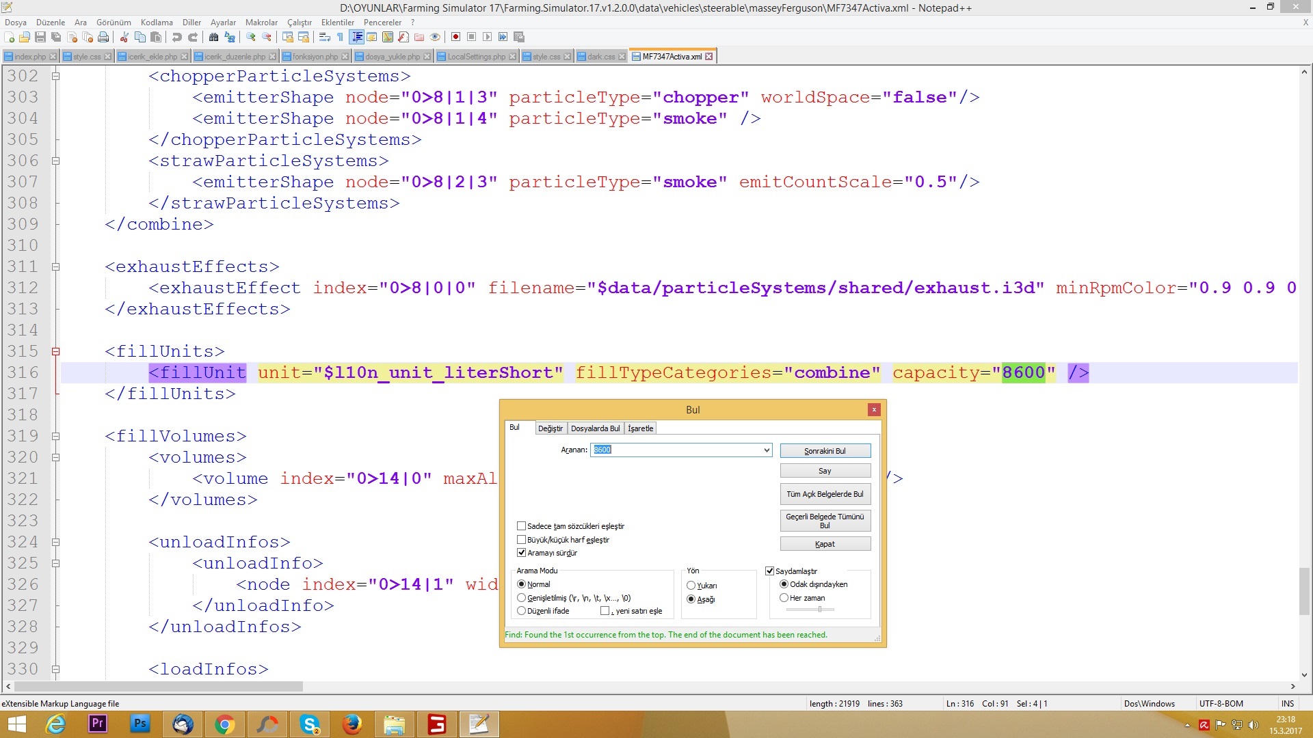
Task: Click the Save file toolbar icon
Action: pyautogui.click(x=40, y=37)
